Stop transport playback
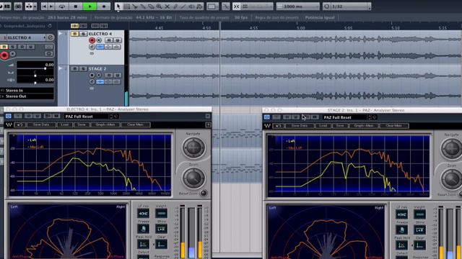The image size is (462, 259). (76, 6)
